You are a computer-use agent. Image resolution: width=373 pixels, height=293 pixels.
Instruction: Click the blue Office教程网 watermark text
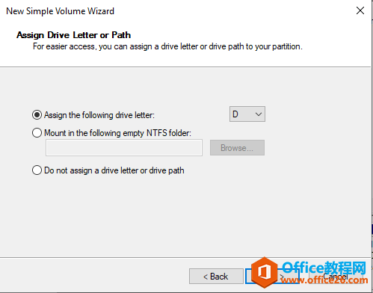click(x=324, y=268)
